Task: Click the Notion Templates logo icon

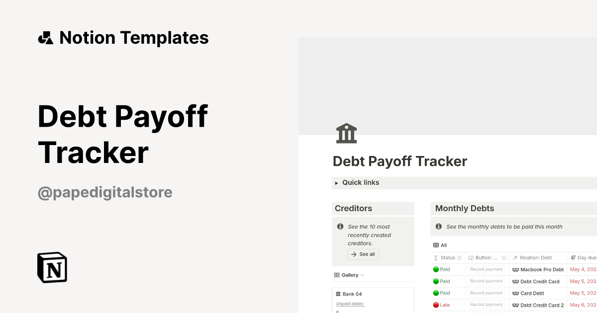Action: (45, 37)
